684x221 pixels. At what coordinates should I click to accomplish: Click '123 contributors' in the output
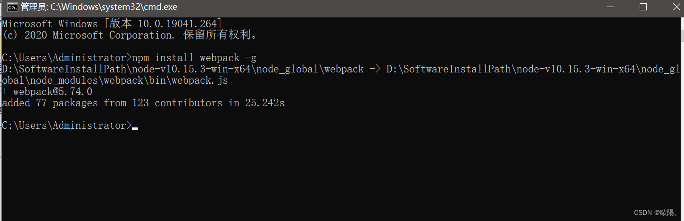[x=177, y=103]
